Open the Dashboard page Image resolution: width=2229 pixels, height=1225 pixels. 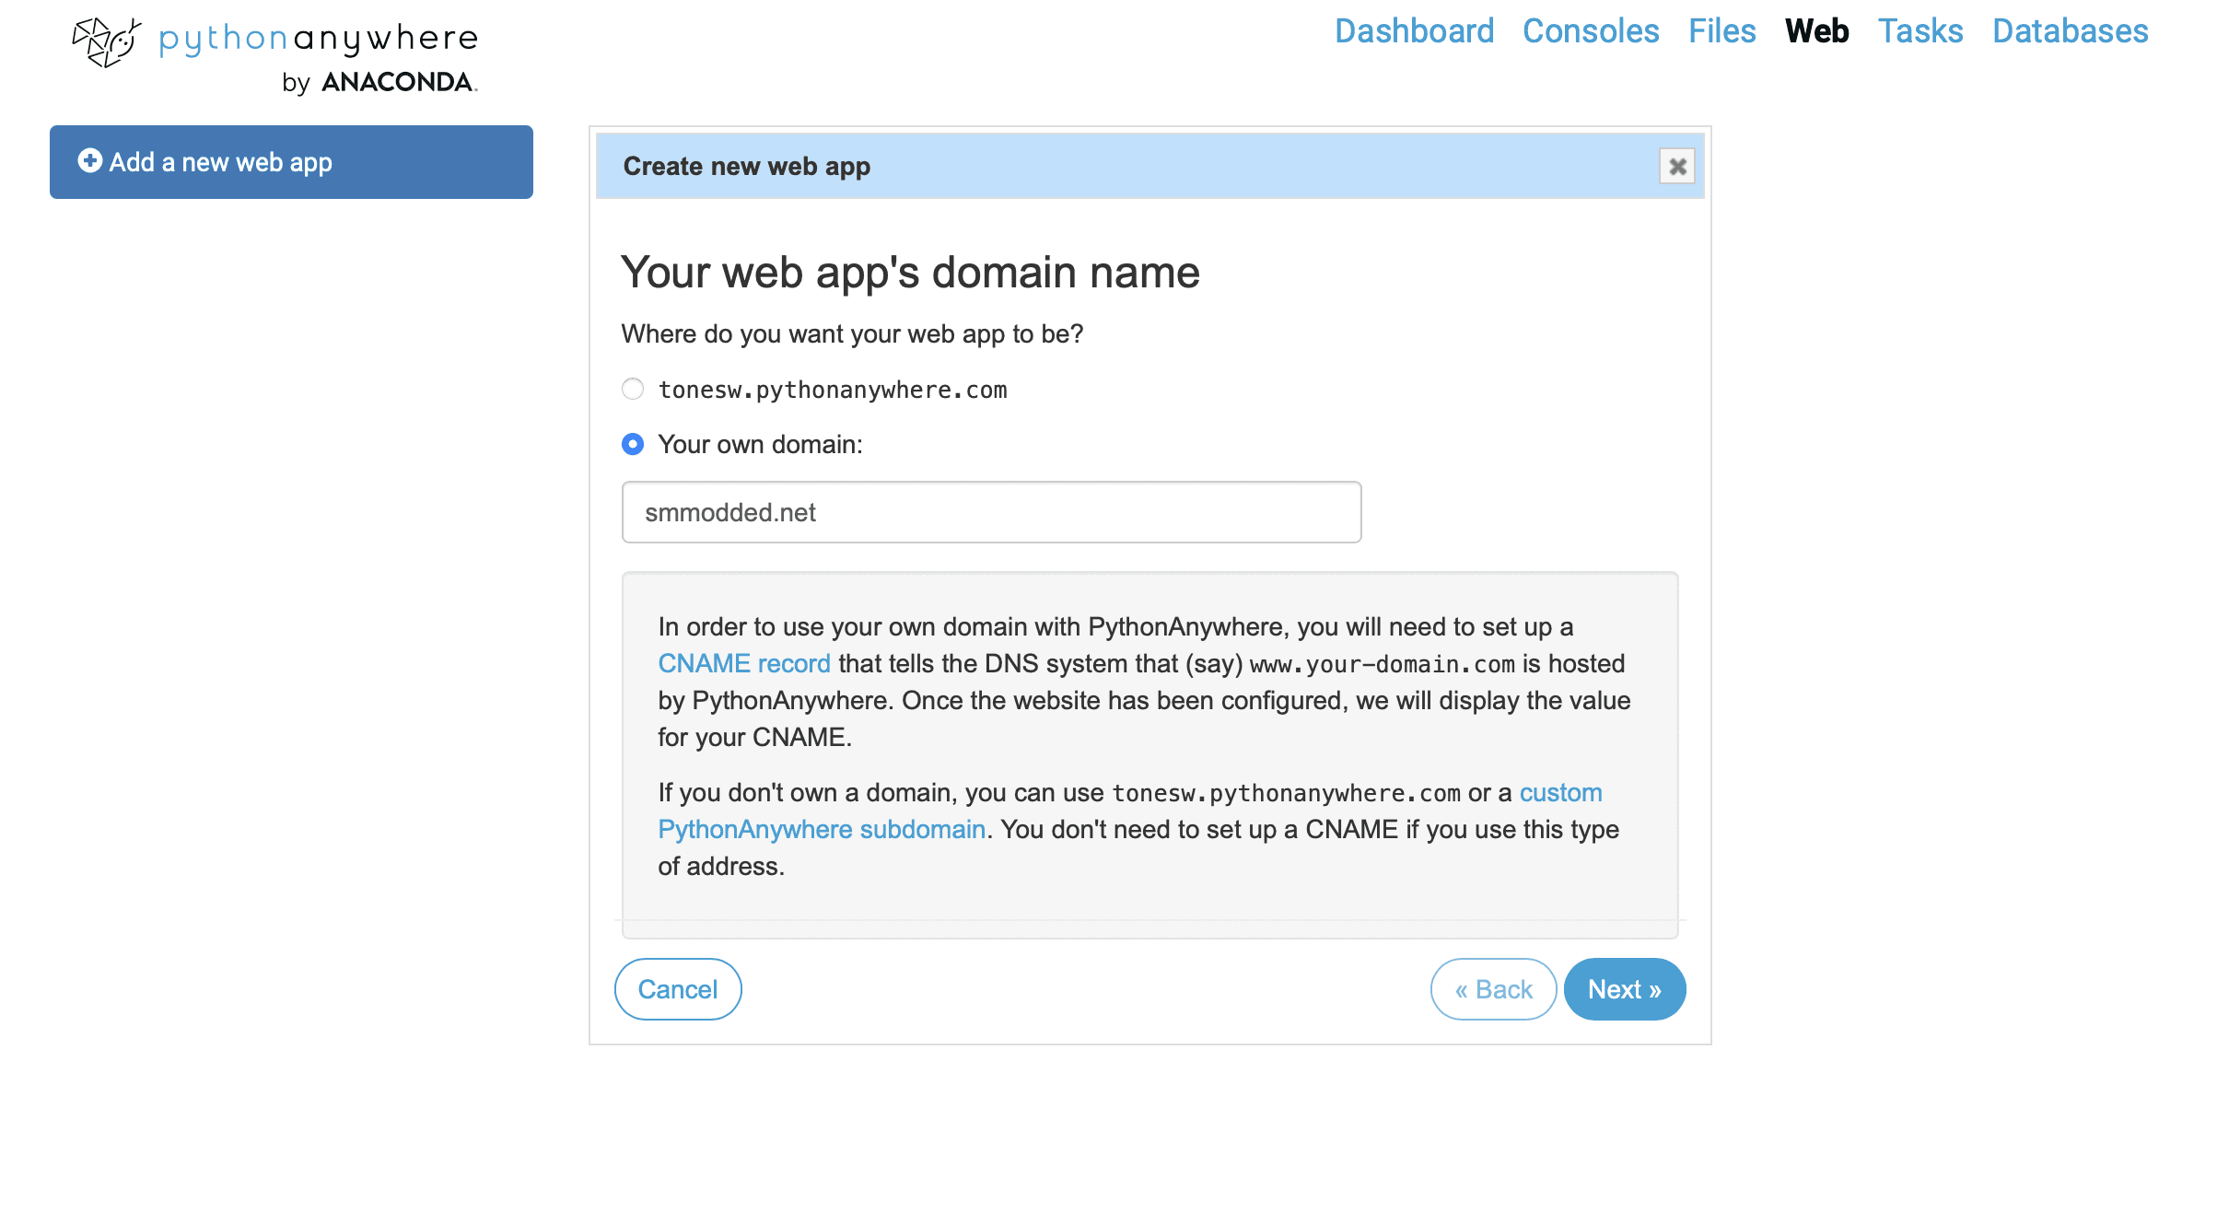point(1414,31)
